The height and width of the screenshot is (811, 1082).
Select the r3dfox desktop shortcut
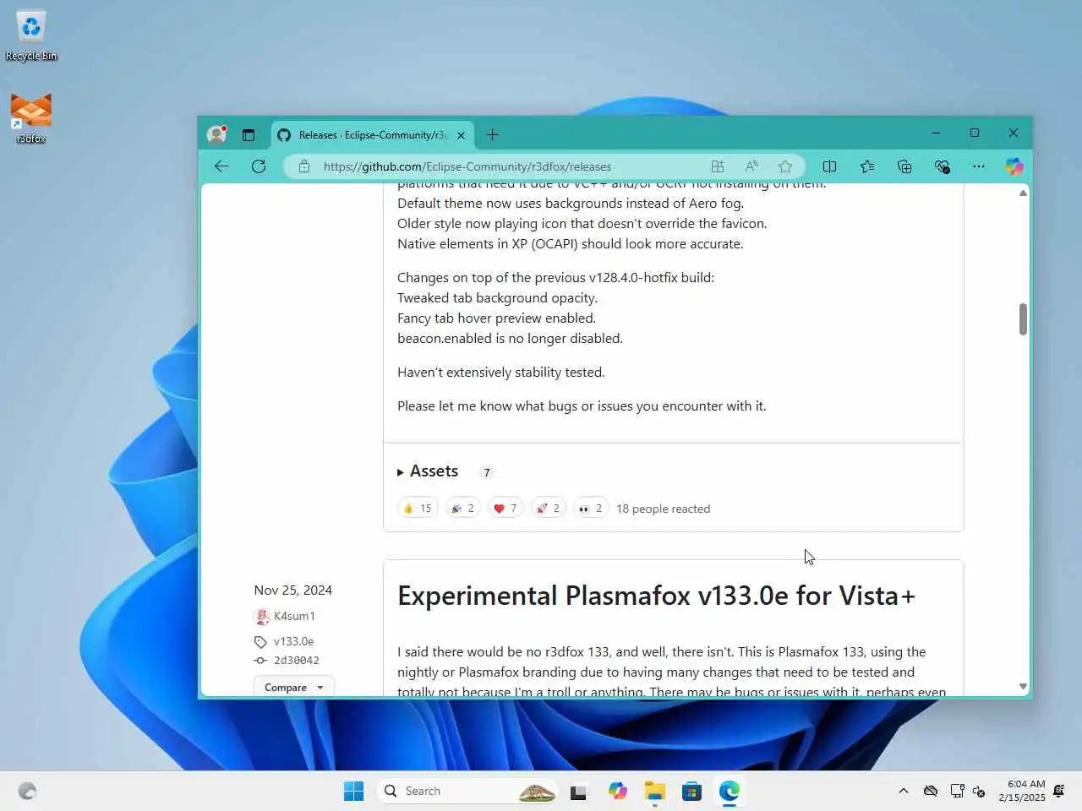pos(31,118)
